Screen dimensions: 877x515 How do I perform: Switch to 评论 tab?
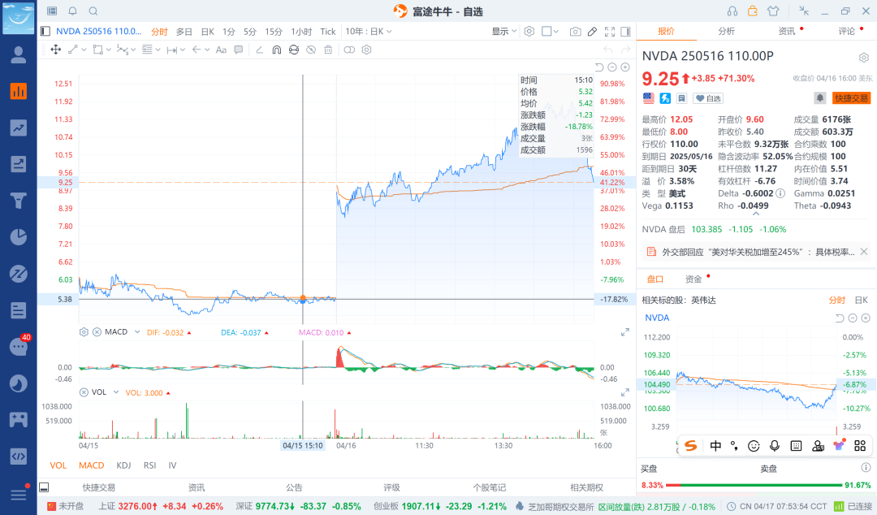(x=846, y=32)
